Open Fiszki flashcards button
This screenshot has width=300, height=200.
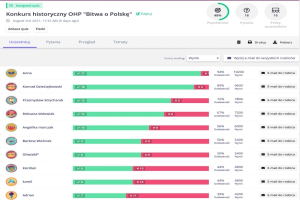click(x=40, y=29)
